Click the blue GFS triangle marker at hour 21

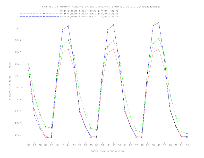point(68,26)
